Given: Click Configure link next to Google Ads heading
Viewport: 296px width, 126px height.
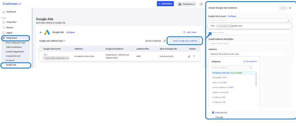Looking at the screenshot, I should coord(70,32).
